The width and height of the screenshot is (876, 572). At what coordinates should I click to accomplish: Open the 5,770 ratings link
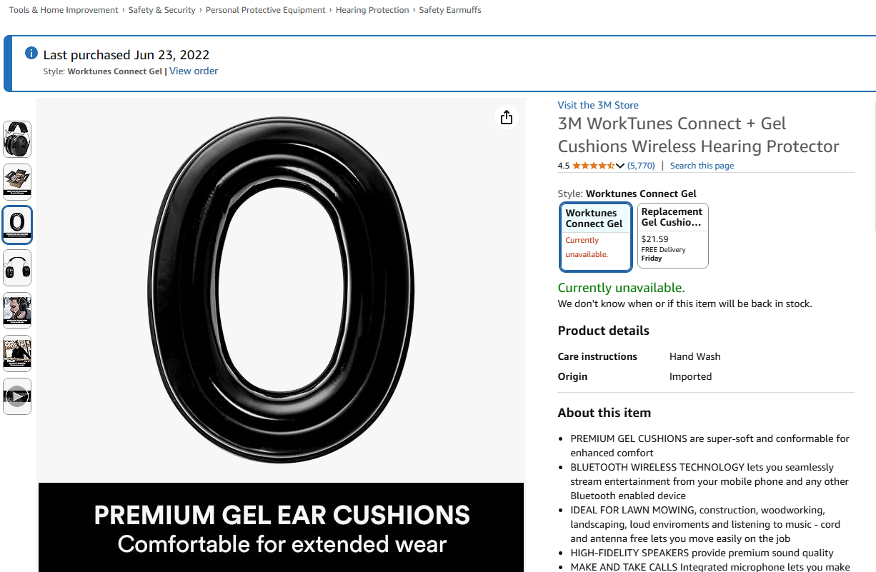(641, 166)
